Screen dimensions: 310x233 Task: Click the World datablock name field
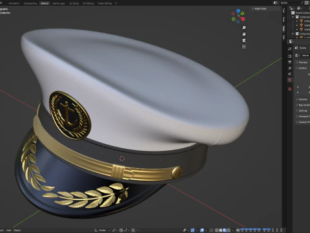coord(305,56)
